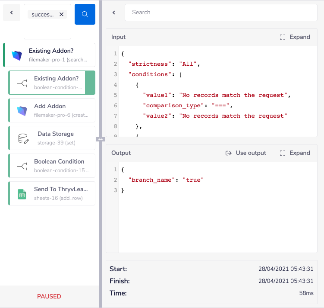Viewport: 324px width, 308px height.
Task: Click the Boolean Condition branch icon
Action: 22,166
